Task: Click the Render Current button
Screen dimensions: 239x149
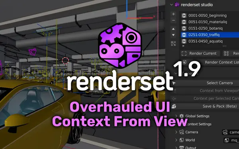Action: point(200,53)
